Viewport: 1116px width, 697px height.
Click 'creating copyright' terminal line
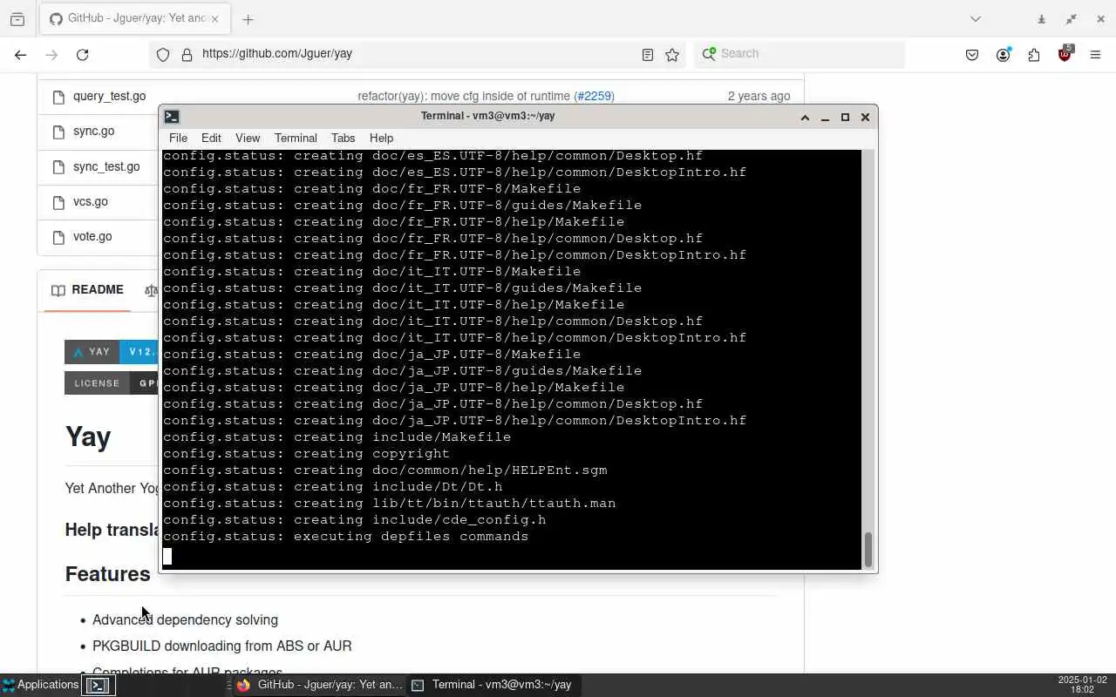tap(371, 453)
